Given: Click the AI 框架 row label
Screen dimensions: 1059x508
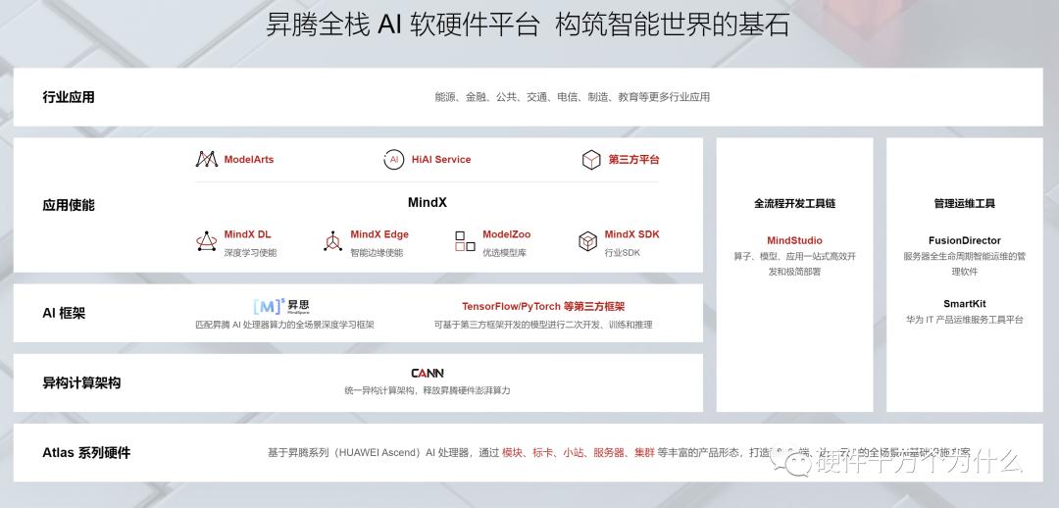Looking at the screenshot, I should (64, 313).
